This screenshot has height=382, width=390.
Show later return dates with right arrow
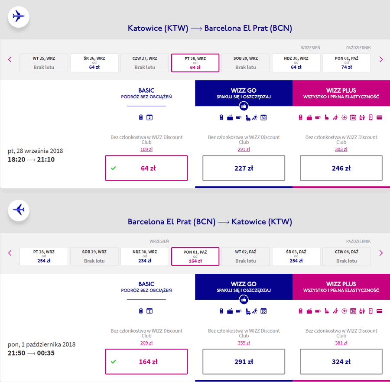coord(381,253)
